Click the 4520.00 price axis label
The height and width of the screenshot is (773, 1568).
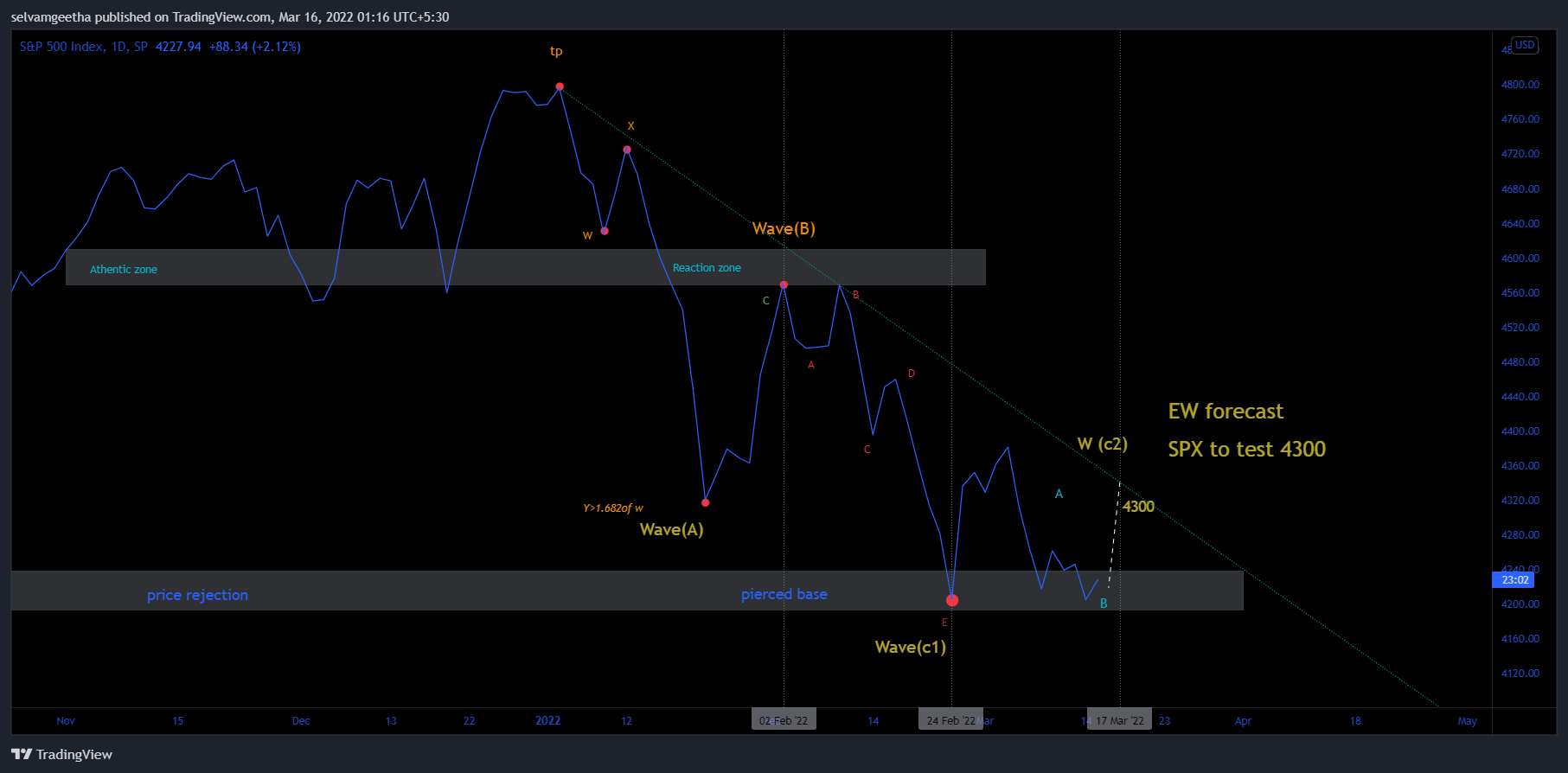[x=1520, y=328]
